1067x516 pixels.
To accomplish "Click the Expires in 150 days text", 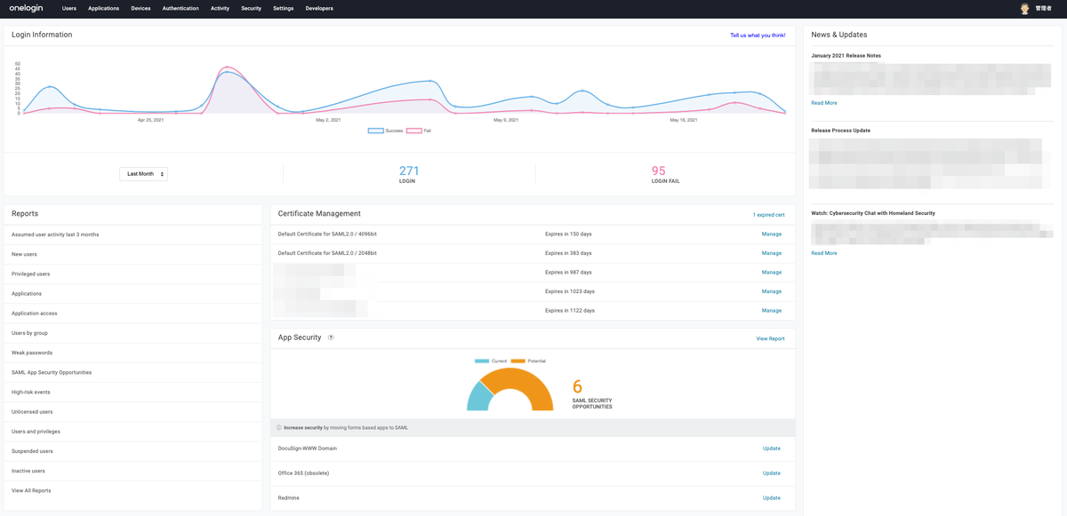I will coord(568,234).
